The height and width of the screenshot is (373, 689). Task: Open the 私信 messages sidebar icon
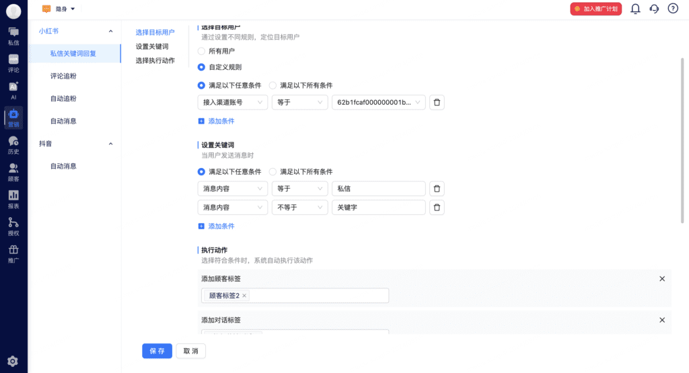[13, 36]
